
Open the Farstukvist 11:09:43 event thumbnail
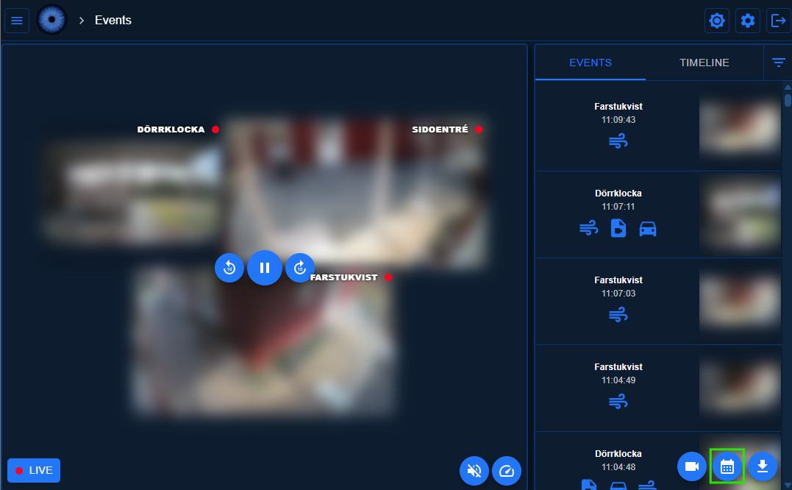739,127
